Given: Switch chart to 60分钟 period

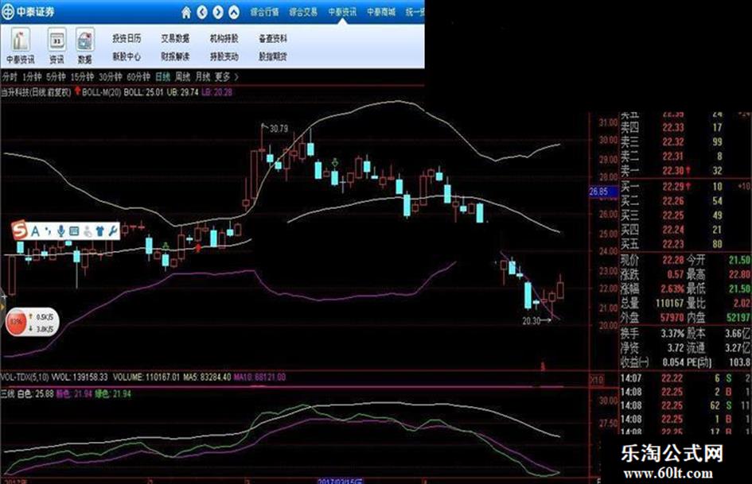Looking at the screenshot, I should coord(138,76).
